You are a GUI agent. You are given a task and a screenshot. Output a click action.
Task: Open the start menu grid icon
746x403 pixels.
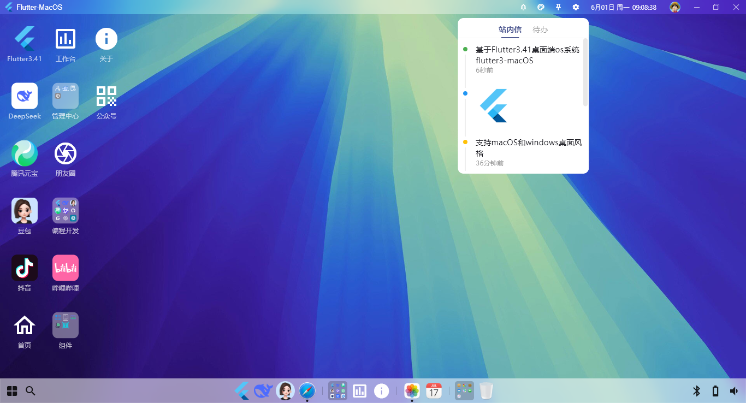coord(12,391)
